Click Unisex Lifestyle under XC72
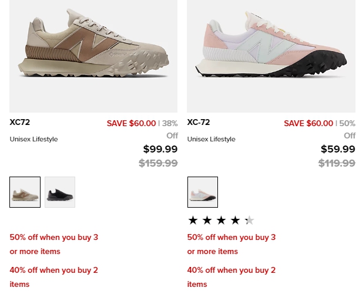 [33, 139]
